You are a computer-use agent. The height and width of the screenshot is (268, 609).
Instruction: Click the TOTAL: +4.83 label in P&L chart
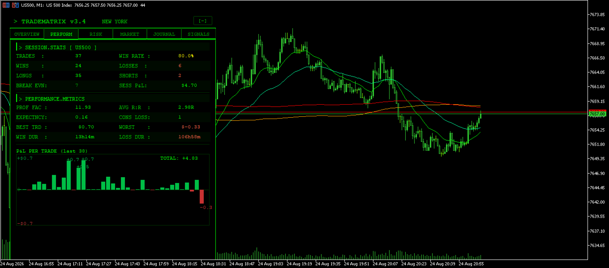click(179, 158)
